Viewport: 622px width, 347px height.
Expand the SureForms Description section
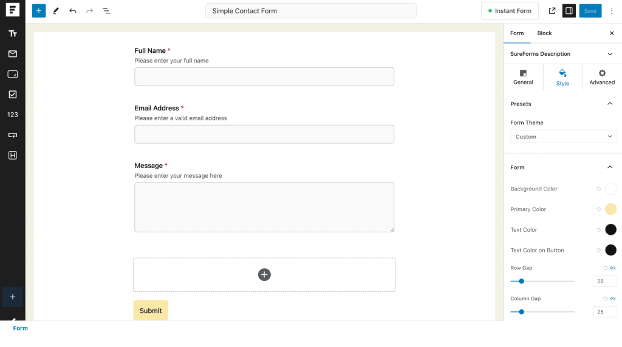[x=610, y=54]
